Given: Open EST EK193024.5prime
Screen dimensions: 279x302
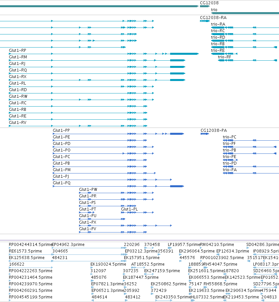Looking at the screenshot, I should point(109,264).
